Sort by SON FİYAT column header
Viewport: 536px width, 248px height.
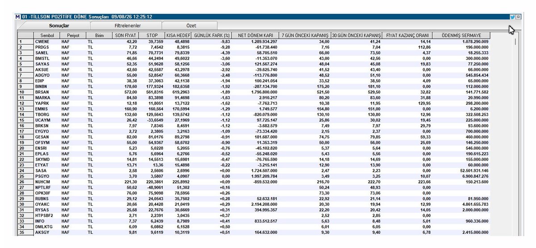125,35
